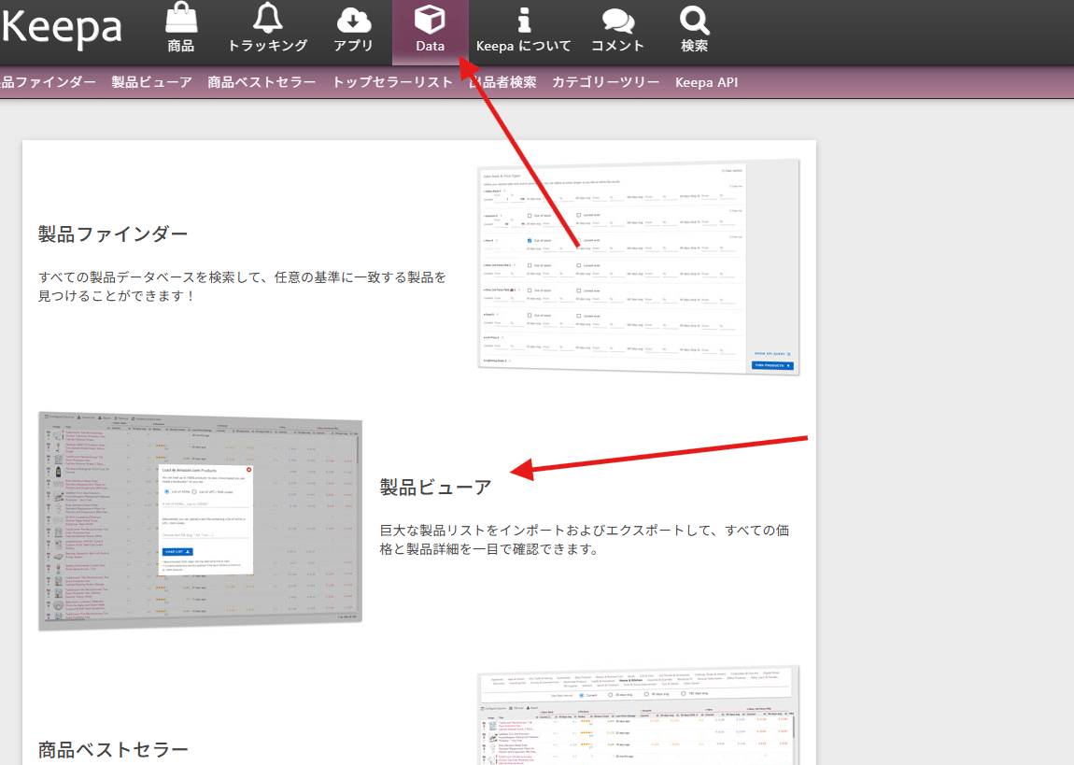Open the Product Finder screenshot preview
Screen dimensions: 1074x765
coord(638,266)
